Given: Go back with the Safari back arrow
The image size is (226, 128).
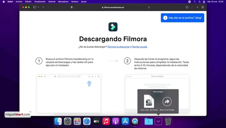Looking at the screenshot, I should pos(43,7).
